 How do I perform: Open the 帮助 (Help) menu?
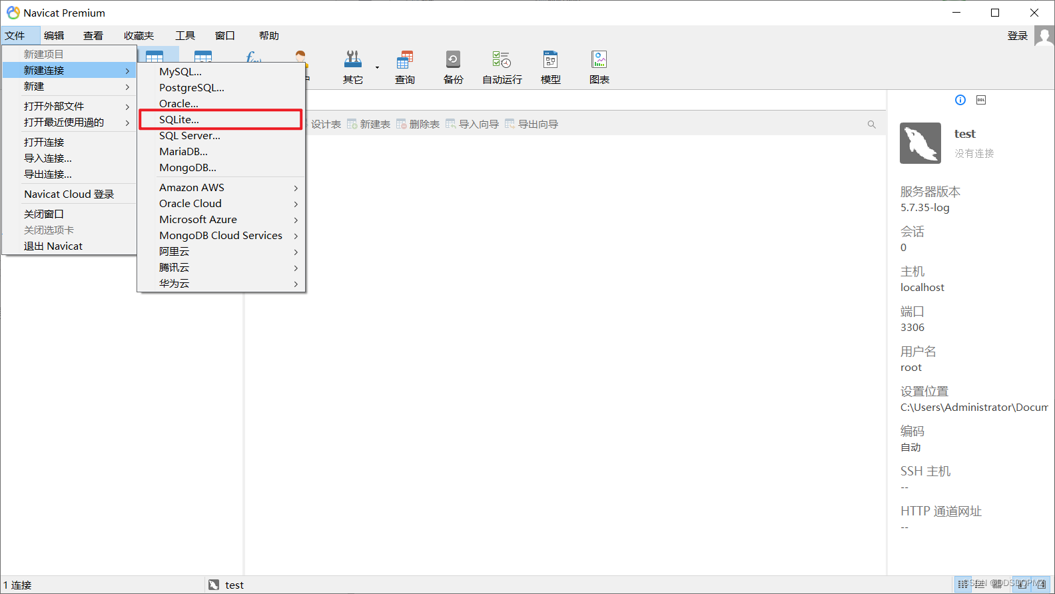point(269,36)
